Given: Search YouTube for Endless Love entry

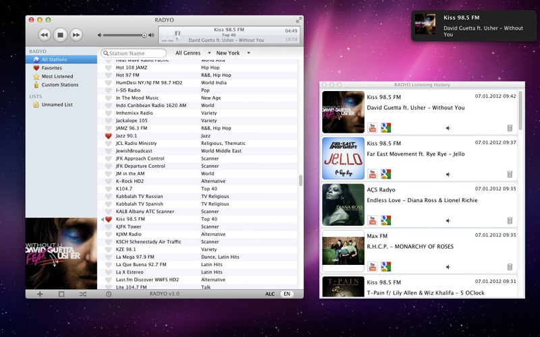Looking at the screenshot, I should click(x=373, y=220).
